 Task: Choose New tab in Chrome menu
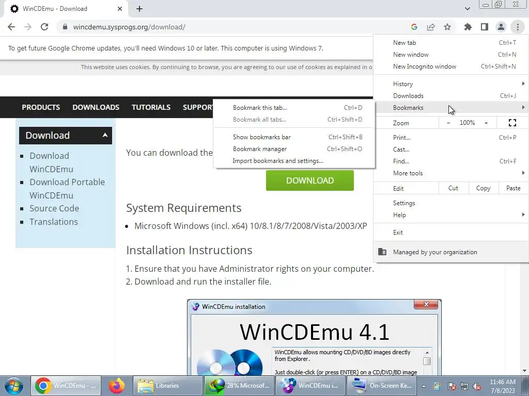pos(451,43)
